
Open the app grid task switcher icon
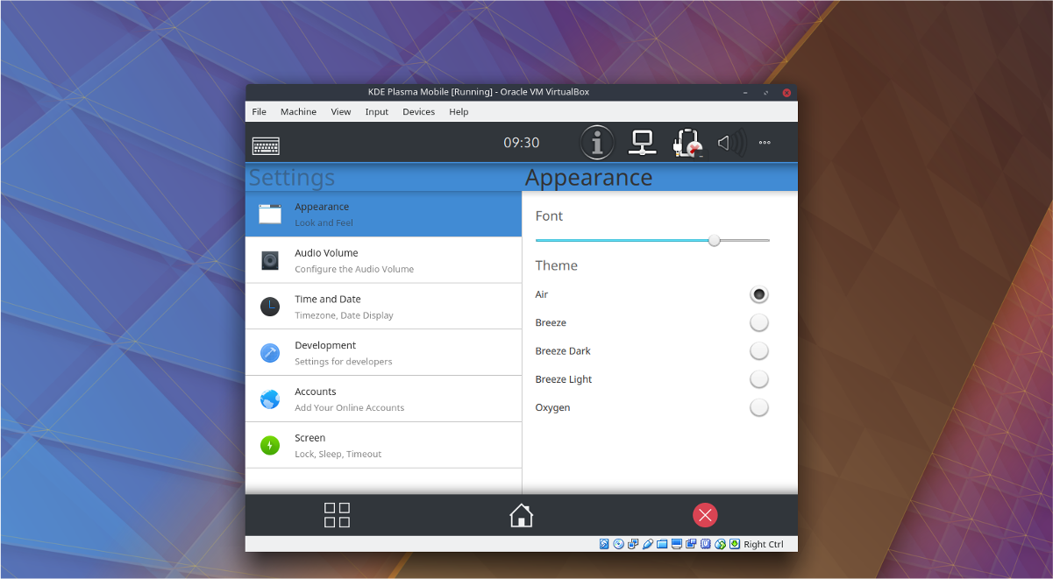coord(337,515)
